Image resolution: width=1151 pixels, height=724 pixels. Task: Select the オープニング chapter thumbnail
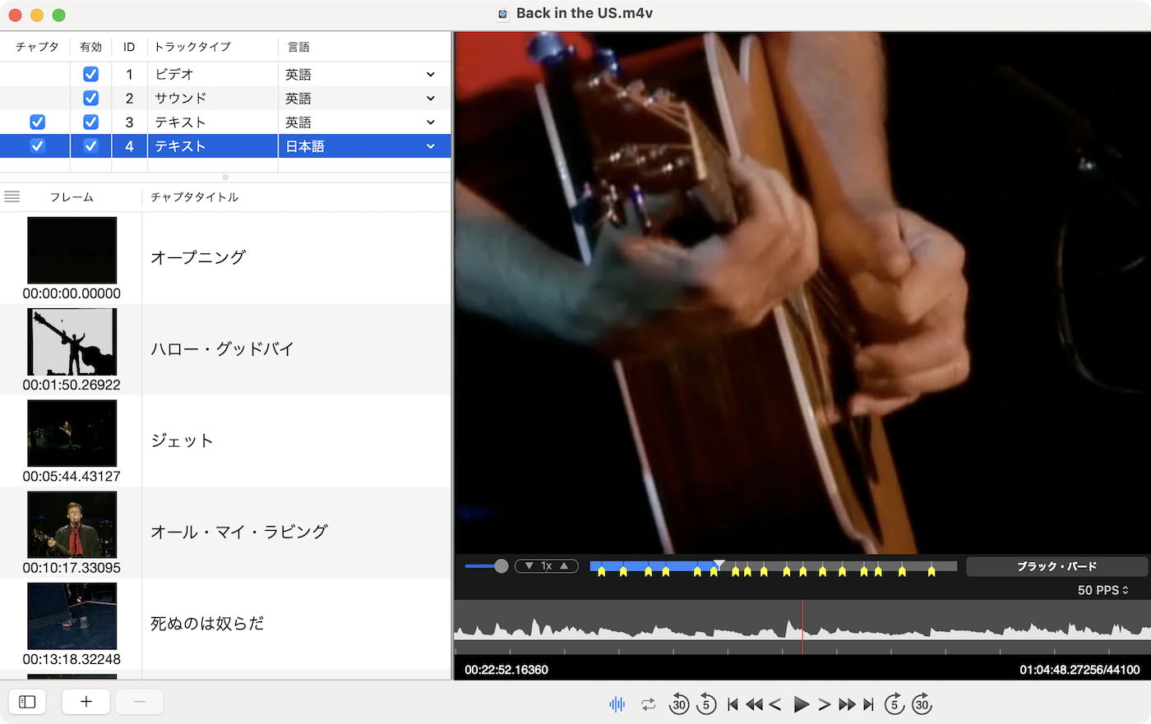click(72, 251)
